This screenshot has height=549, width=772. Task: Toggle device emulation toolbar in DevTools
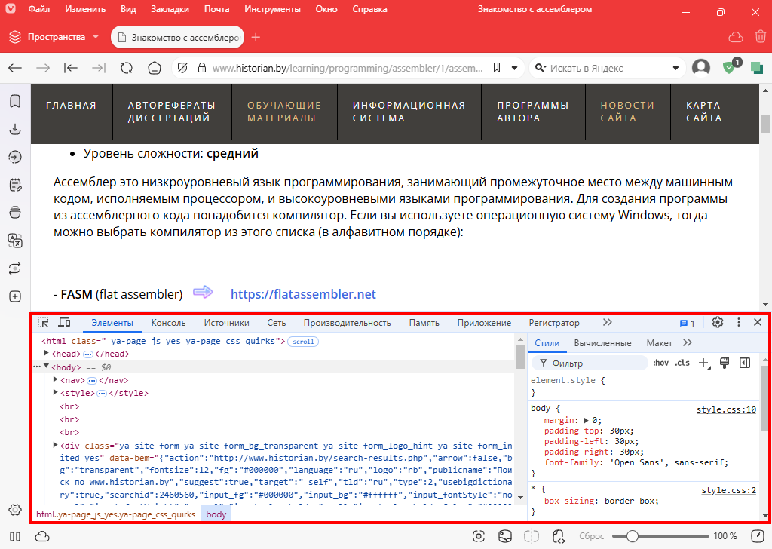coord(64,323)
